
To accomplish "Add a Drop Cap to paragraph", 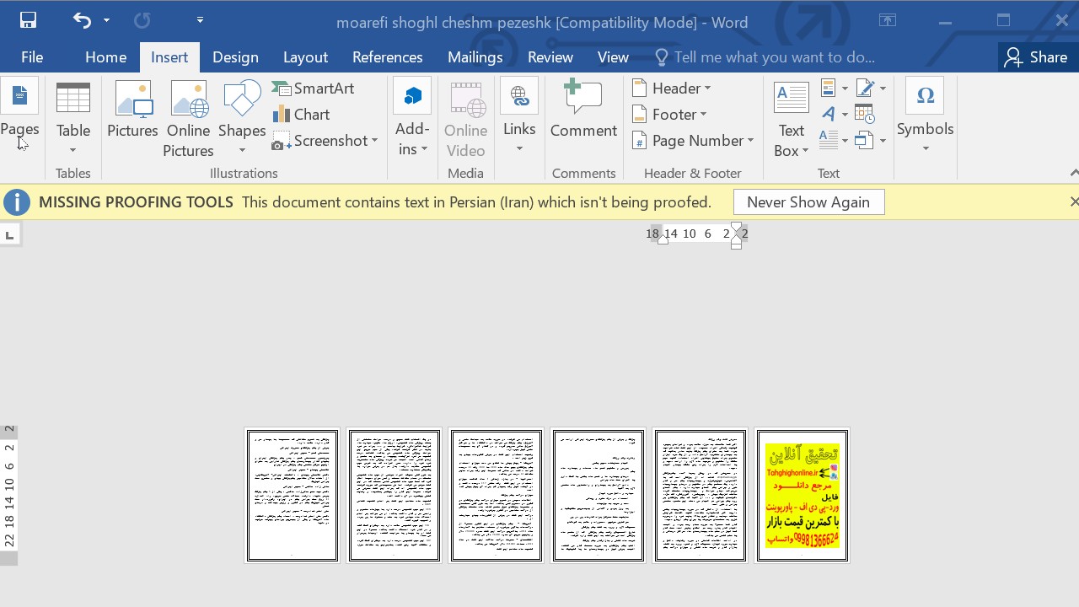I will (x=834, y=140).
